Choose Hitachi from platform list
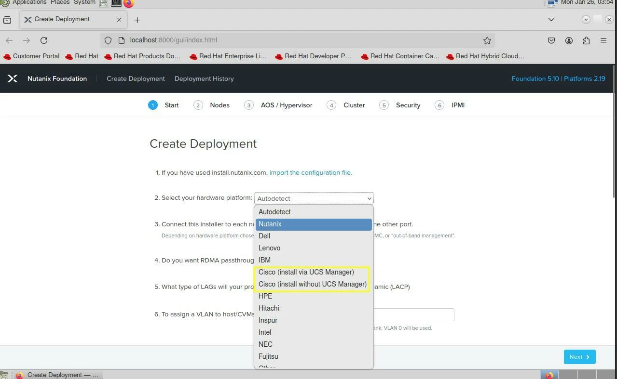This screenshot has width=617, height=379. pyautogui.click(x=314, y=308)
